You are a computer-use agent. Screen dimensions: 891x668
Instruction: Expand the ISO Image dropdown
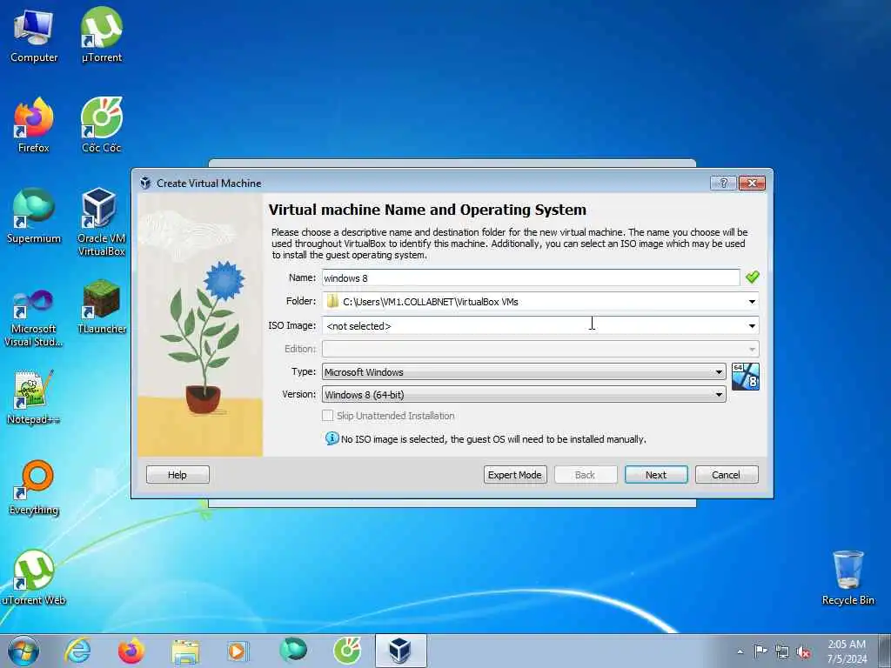pyautogui.click(x=752, y=326)
